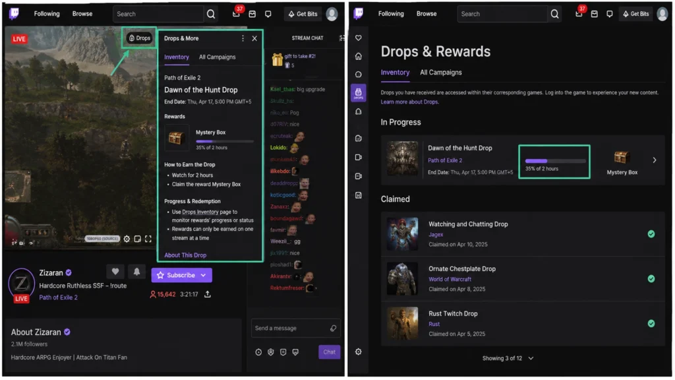Open whispers speech-bubble icon in left window
The image size is (675, 380).
(x=268, y=14)
